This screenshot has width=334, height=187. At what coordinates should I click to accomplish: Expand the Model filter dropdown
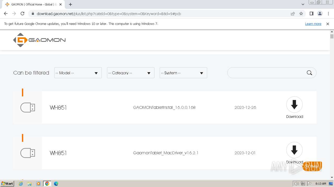click(78, 73)
